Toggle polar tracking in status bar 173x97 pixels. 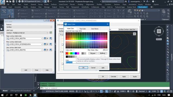(x=91, y=91)
